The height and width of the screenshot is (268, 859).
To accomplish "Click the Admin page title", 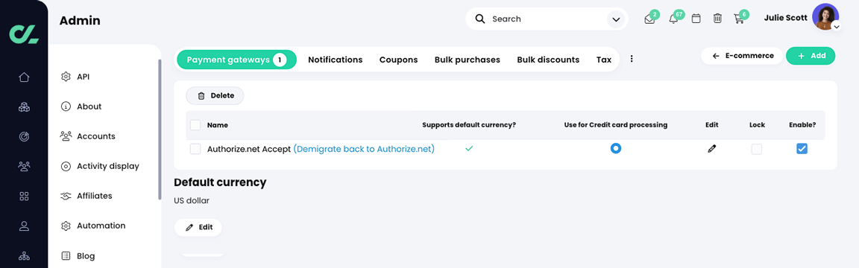I will [x=80, y=21].
